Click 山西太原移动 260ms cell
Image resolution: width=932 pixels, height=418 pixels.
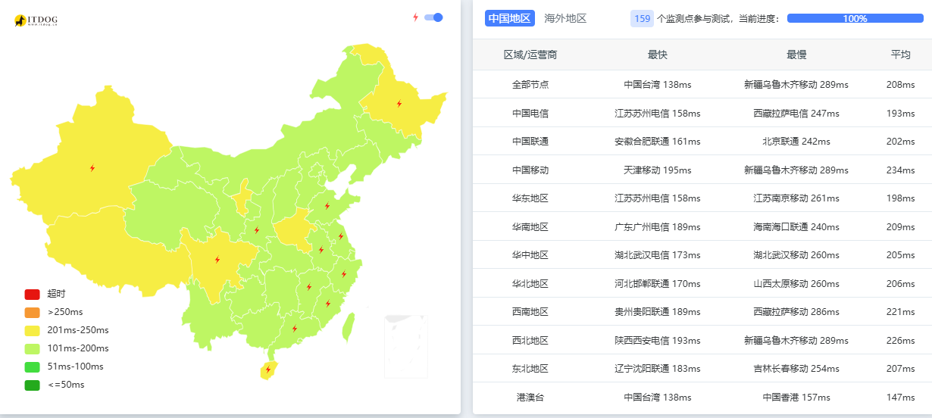click(796, 283)
